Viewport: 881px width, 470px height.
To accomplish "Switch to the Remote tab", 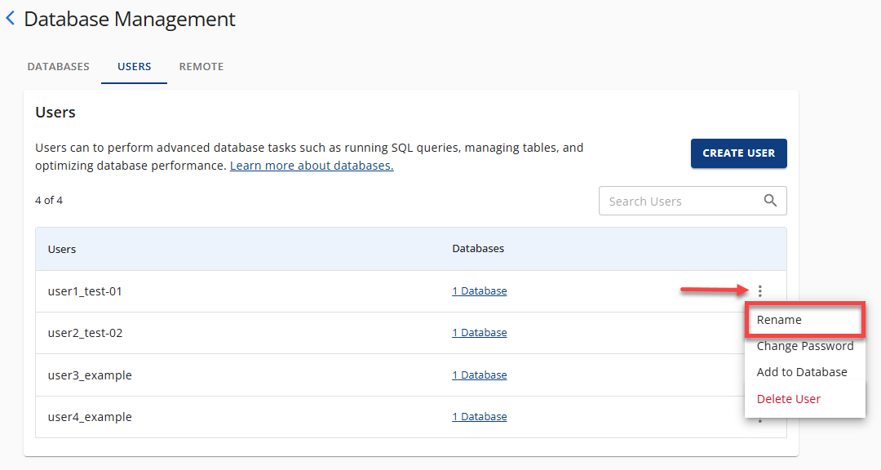I will pos(201,66).
